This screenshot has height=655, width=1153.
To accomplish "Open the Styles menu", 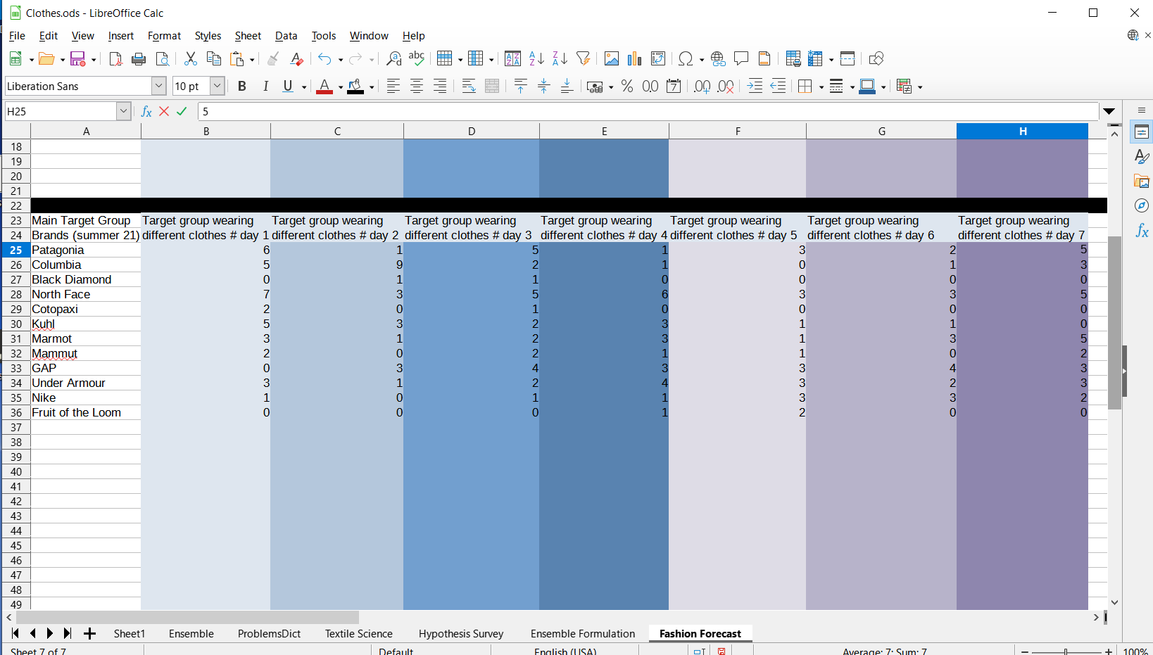I will pos(208,36).
